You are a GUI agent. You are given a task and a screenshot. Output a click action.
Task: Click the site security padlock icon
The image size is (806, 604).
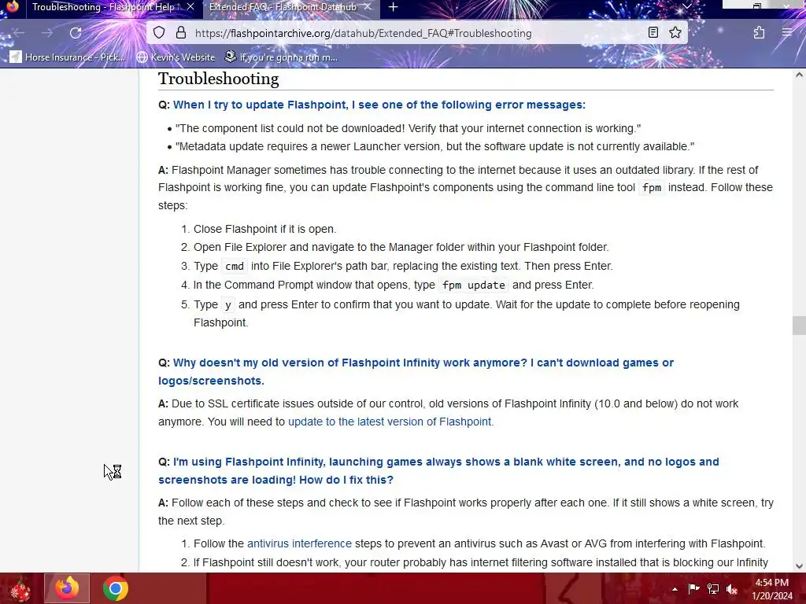pyautogui.click(x=180, y=33)
